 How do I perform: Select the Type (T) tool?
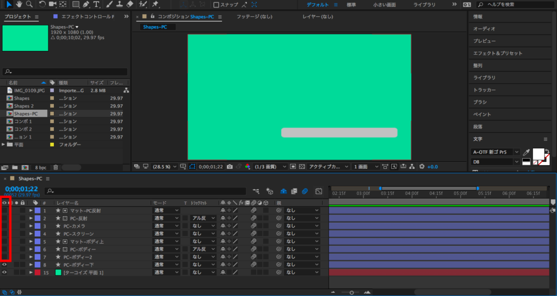click(96, 4)
